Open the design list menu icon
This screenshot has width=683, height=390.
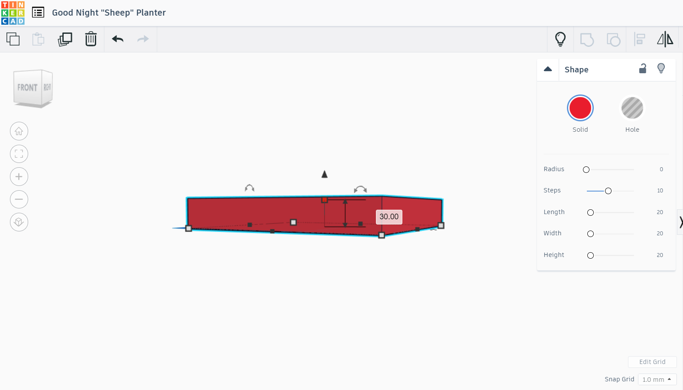[38, 13]
